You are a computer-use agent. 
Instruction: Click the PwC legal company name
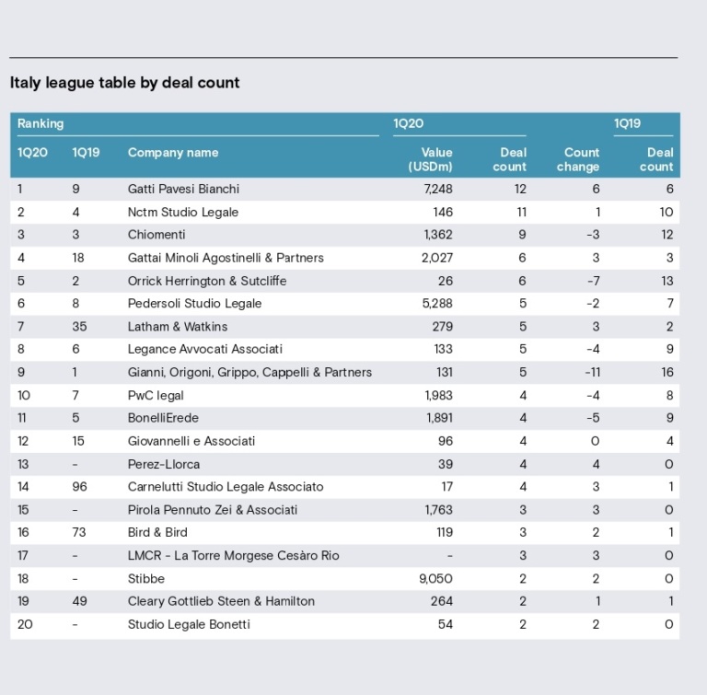[156, 396]
